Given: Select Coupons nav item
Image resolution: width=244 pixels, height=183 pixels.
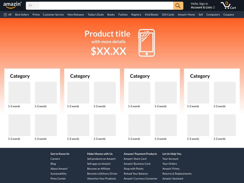Looking at the screenshot, I should click(228, 15).
